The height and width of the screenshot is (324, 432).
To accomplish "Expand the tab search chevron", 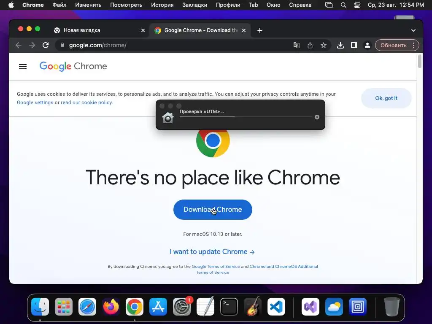I will [413, 30].
